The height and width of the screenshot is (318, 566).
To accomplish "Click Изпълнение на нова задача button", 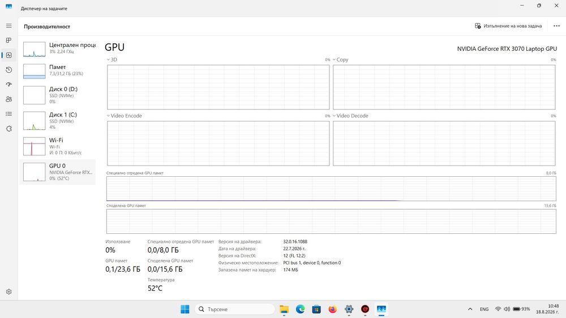I will (x=508, y=26).
